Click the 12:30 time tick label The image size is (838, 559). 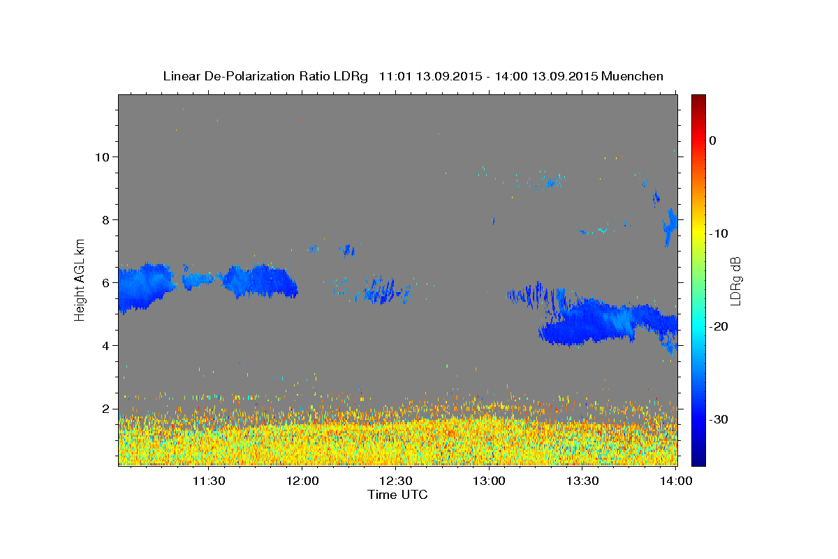point(397,481)
